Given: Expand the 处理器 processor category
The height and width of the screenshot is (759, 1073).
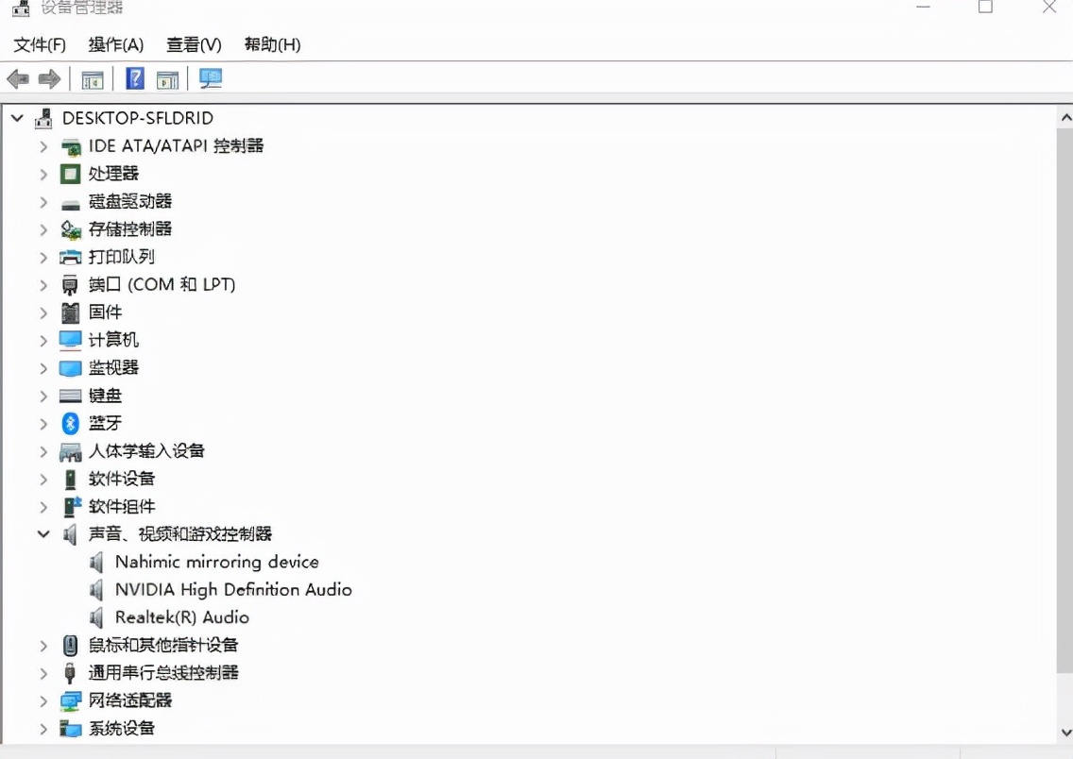Looking at the screenshot, I should (x=43, y=174).
